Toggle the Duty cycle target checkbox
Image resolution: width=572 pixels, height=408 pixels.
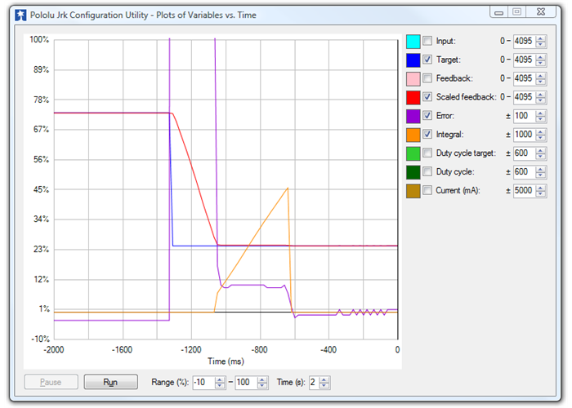coord(428,153)
